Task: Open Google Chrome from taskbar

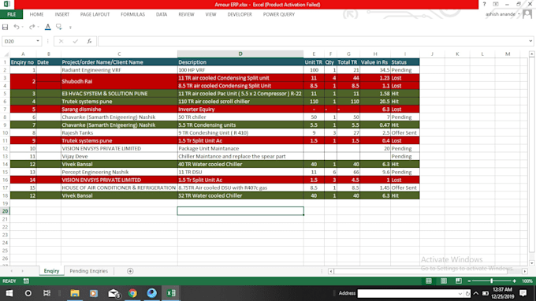Action: [132, 293]
